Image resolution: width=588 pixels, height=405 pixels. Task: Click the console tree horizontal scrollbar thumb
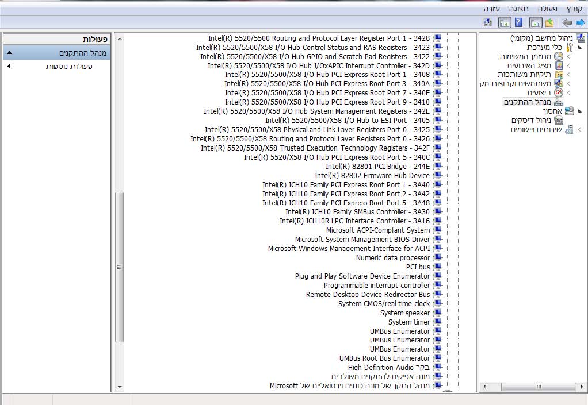(x=539, y=387)
